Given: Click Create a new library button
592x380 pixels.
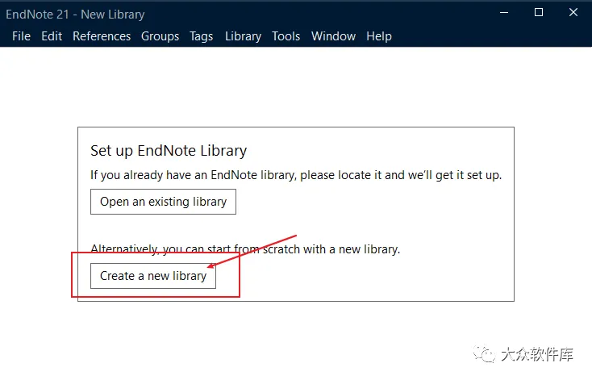Looking at the screenshot, I should [153, 276].
